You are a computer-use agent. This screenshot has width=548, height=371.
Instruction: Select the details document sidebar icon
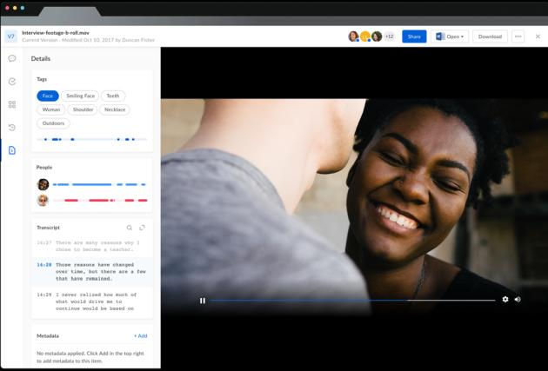click(11, 150)
